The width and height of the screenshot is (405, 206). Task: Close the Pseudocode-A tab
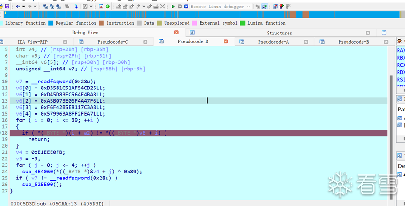pos(306,42)
